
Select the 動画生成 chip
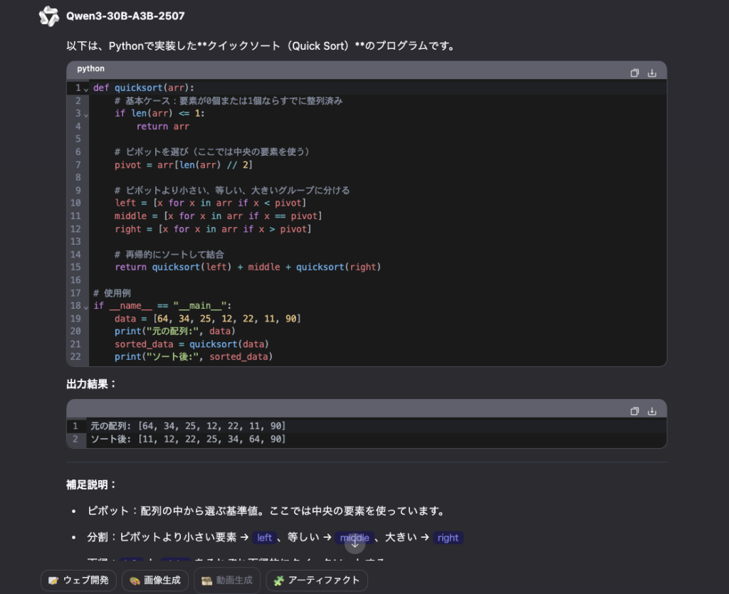tap(227, 580)
